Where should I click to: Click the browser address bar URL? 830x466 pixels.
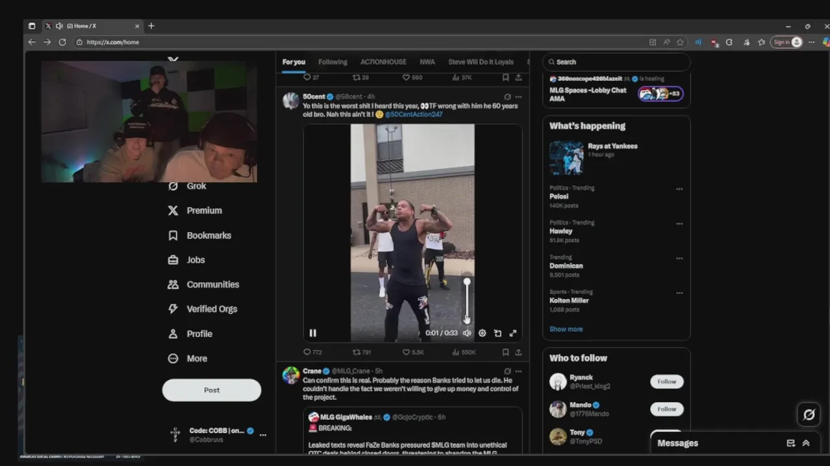coord(113,42)
